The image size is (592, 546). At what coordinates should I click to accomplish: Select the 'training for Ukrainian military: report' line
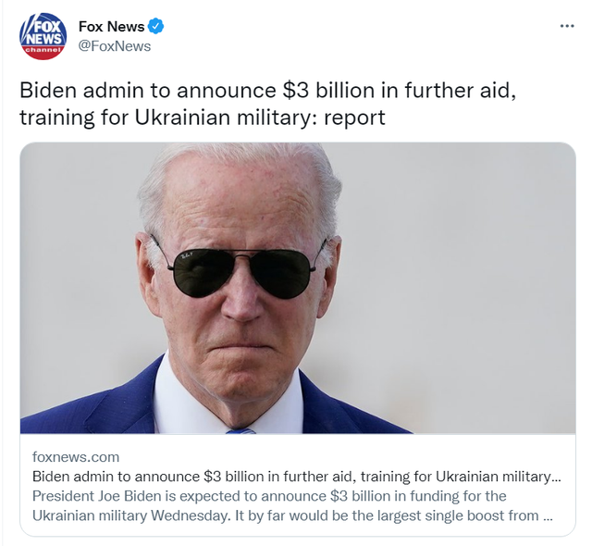[203, 117]
